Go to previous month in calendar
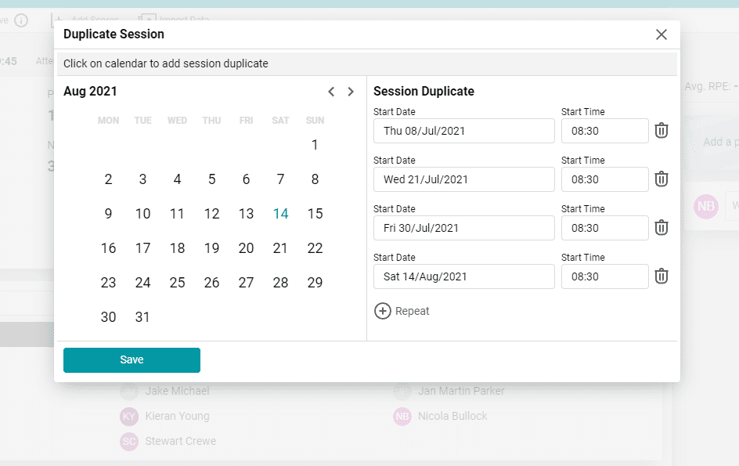Image resolution: width=739 pixels, height=466 pixels. [331, 92]
